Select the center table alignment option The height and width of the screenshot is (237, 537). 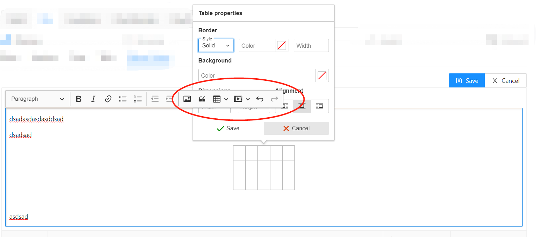pyautogui.click(x=302, y=106)
